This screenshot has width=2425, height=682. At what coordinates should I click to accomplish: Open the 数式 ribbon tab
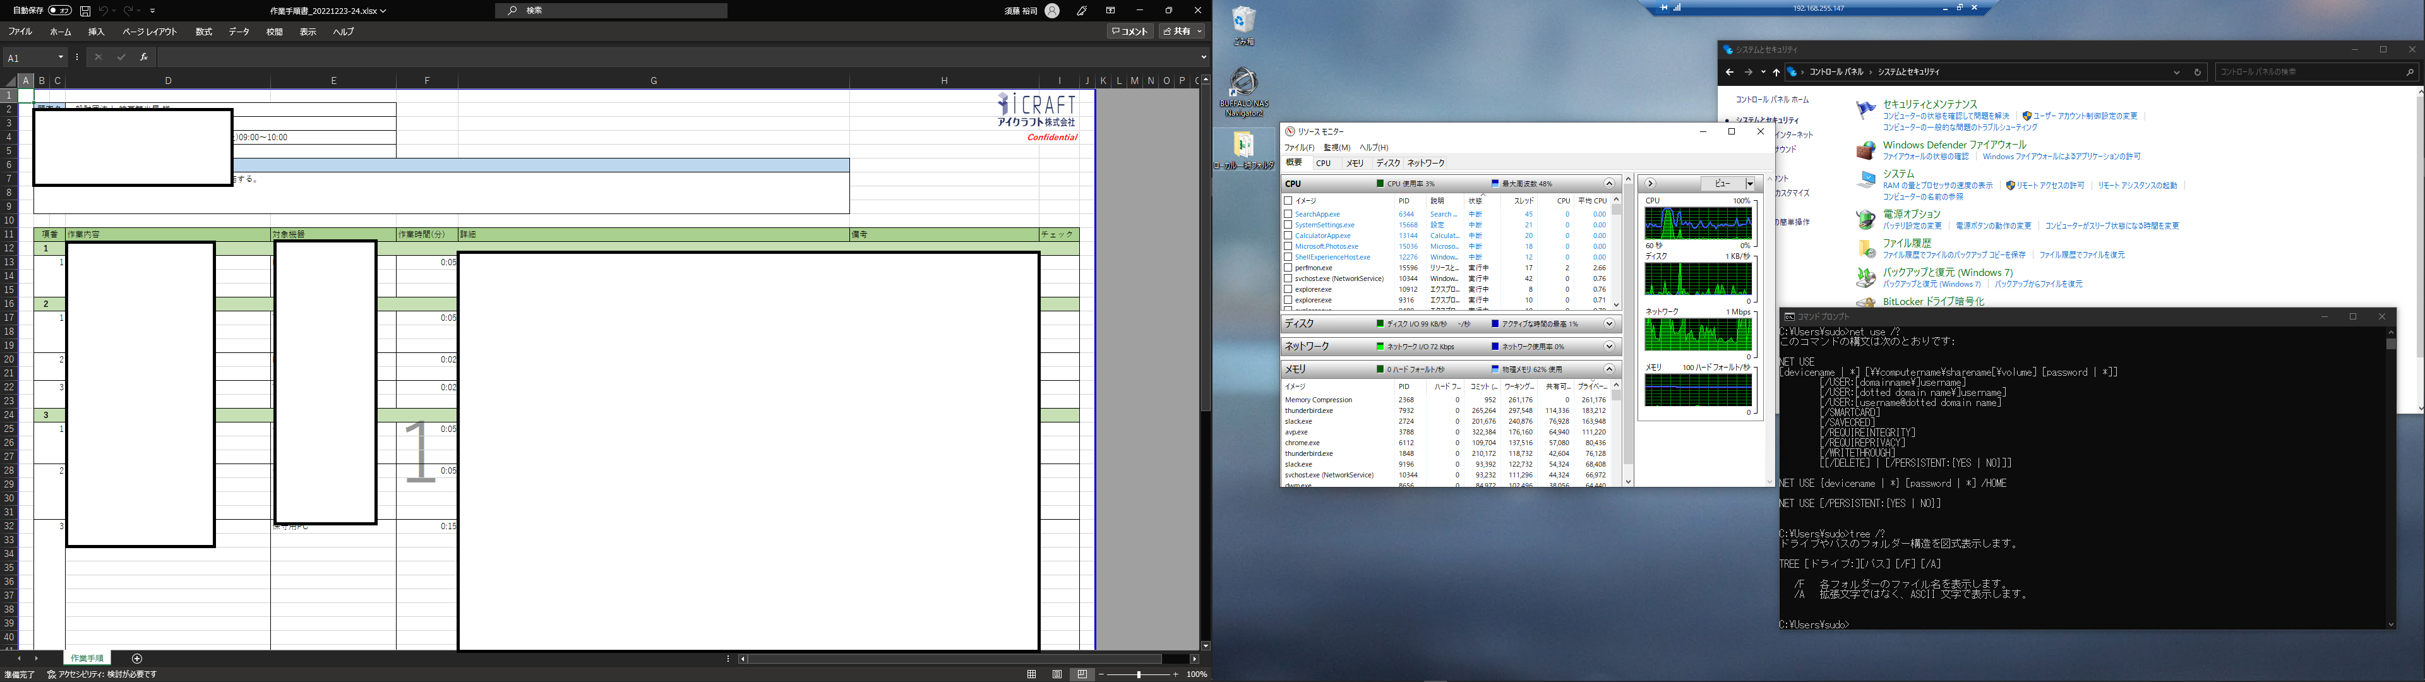203,32
